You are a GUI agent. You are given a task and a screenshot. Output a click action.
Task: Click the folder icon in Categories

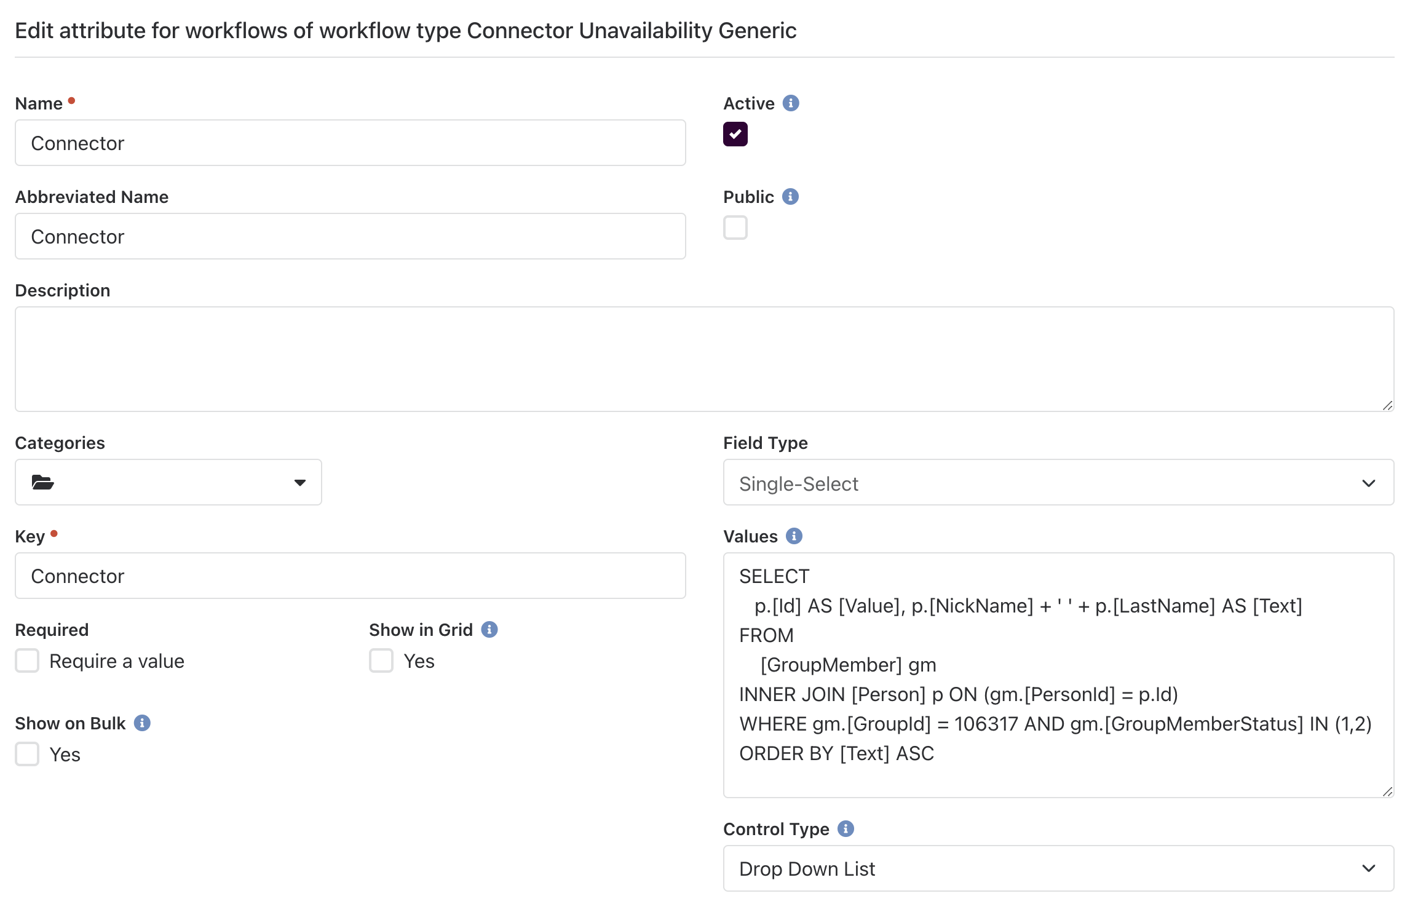tap(42, 483)
